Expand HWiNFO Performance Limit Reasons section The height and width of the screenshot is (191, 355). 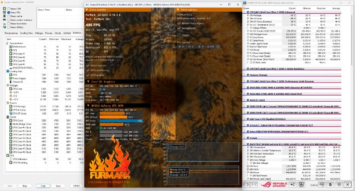[x=245, y=81]
